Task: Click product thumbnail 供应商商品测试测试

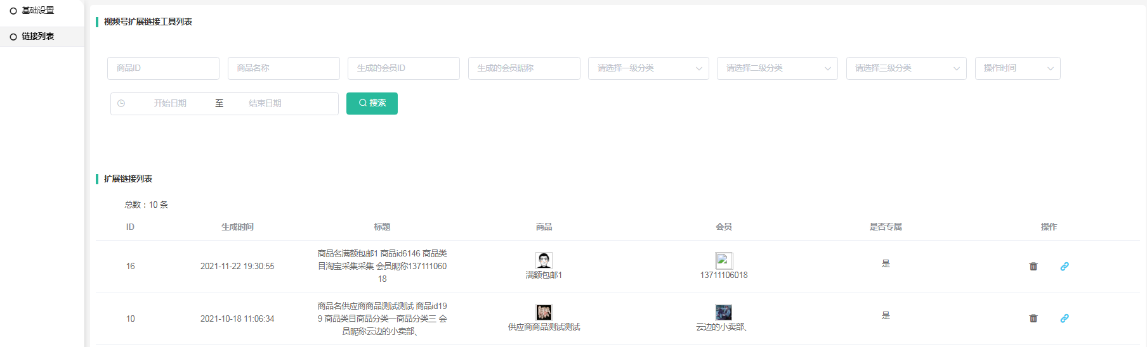Action: click(x=544, y=312)
